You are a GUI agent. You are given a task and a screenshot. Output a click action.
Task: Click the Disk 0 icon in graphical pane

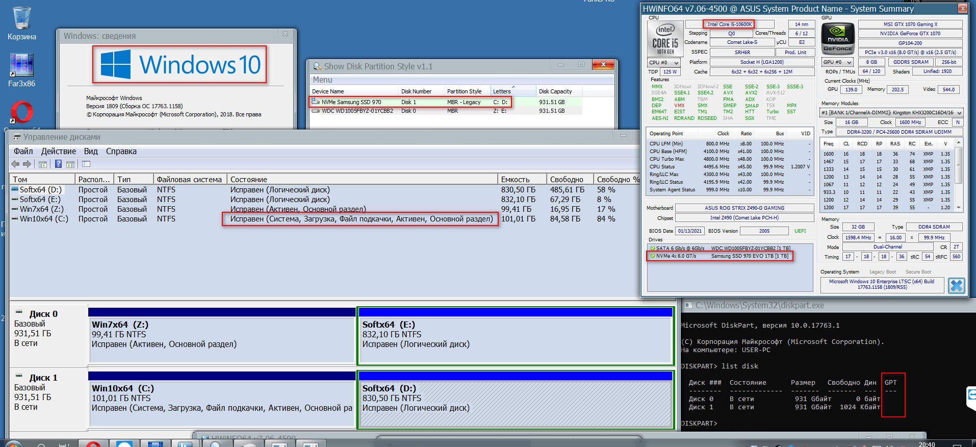pos(19,312)
